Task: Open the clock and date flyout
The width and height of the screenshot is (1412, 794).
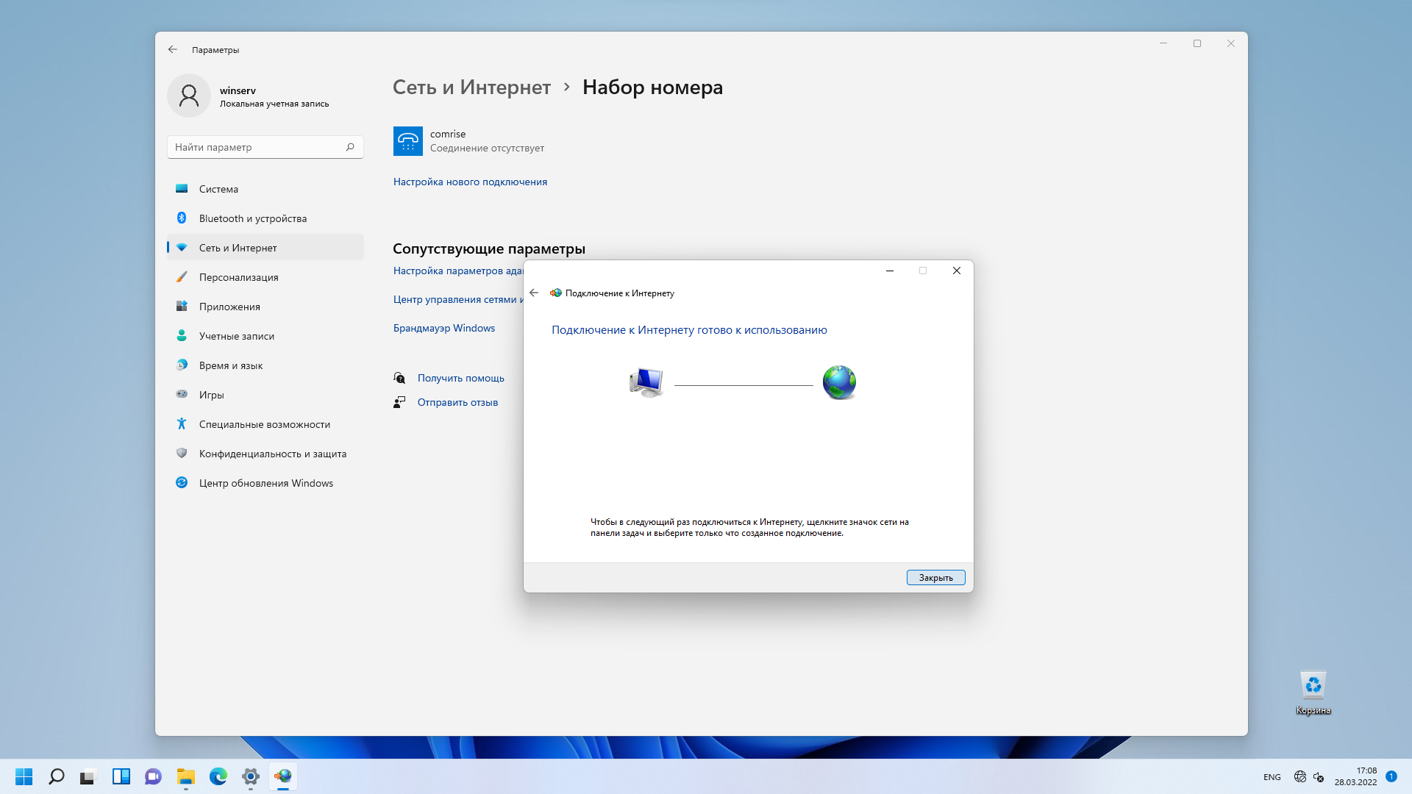Action: 1355,776
